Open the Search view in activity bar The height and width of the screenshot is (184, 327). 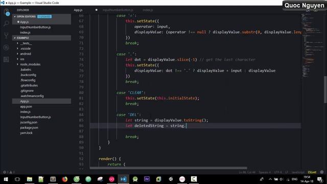pyautogui.click(x=6, y=24)
